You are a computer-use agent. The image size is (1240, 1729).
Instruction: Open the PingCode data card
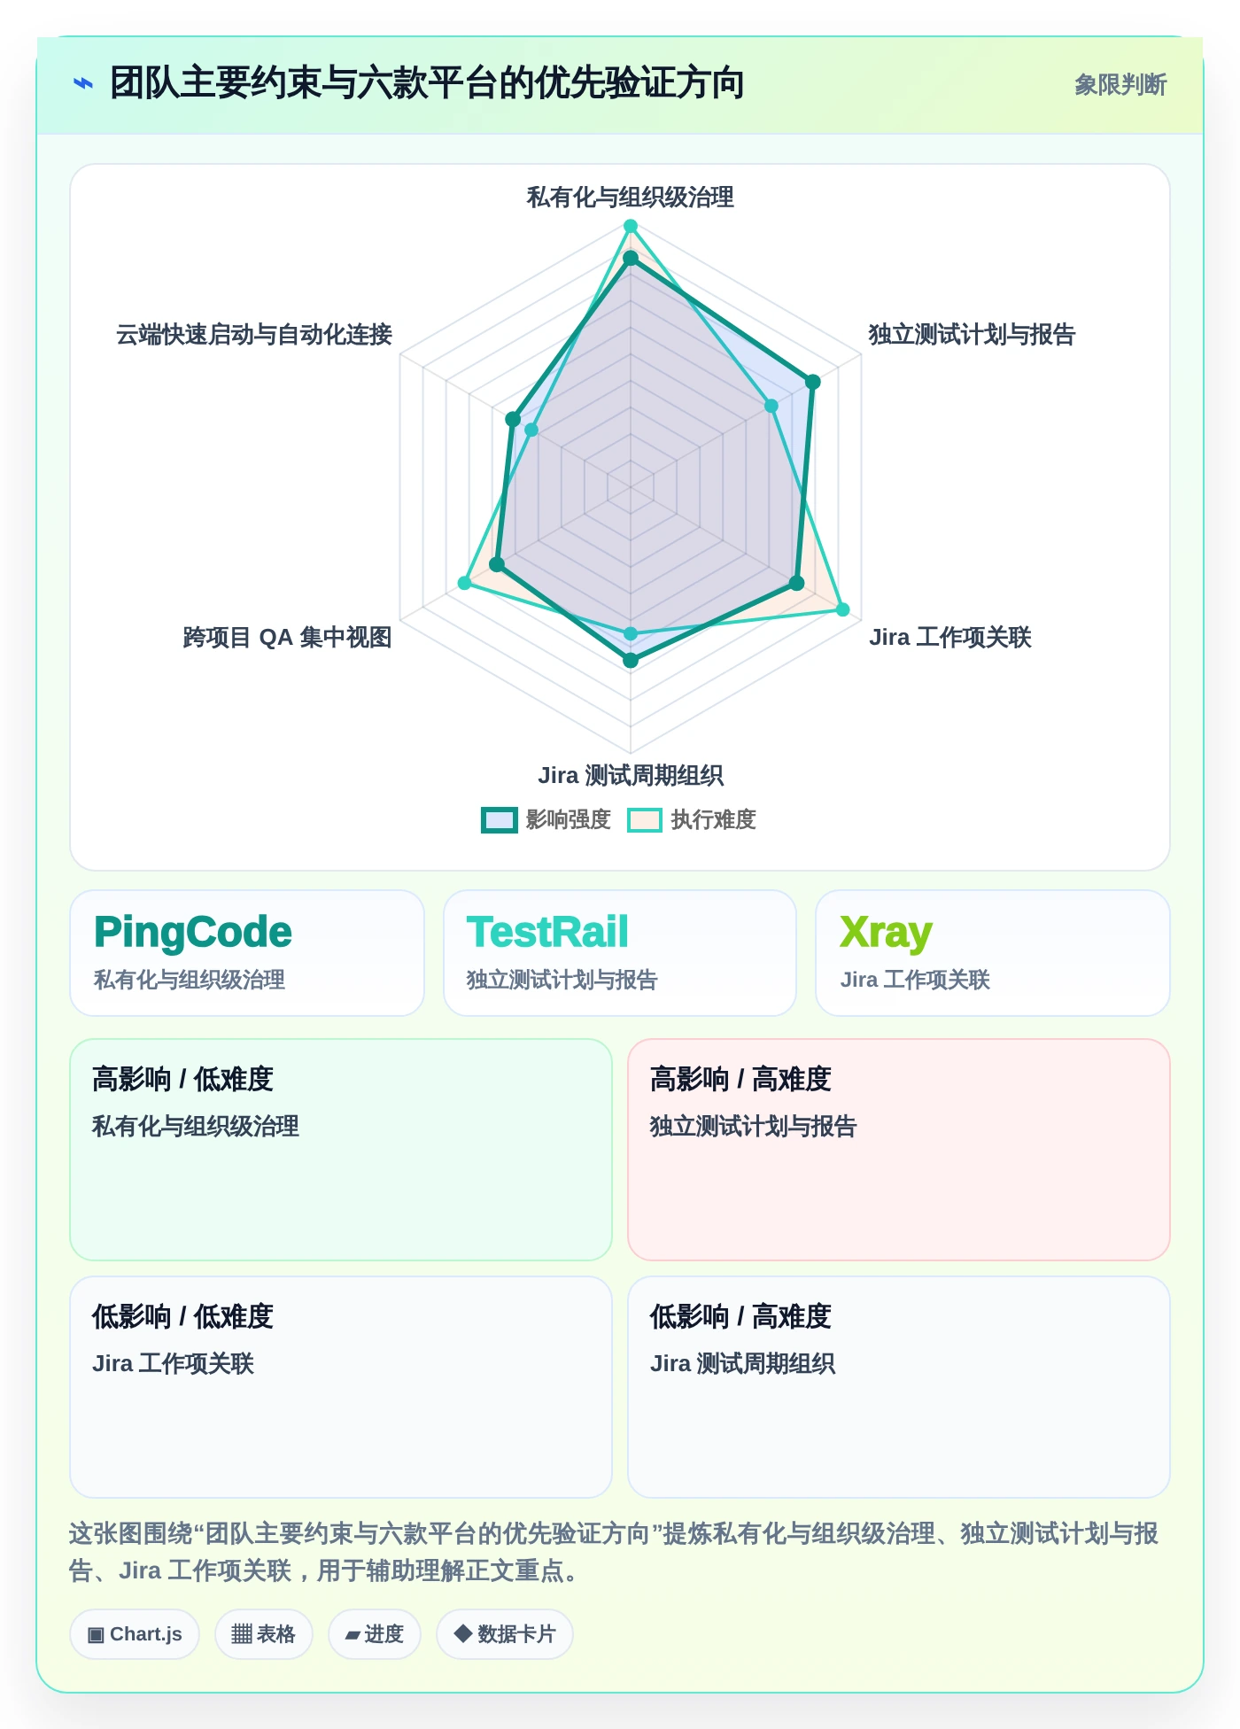(x=247, y=953)
